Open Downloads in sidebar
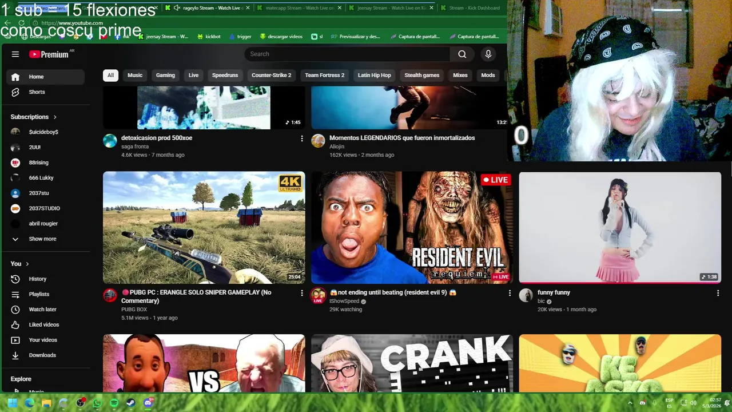Screen dimensions: 732x412 click(x=46, y=355)
